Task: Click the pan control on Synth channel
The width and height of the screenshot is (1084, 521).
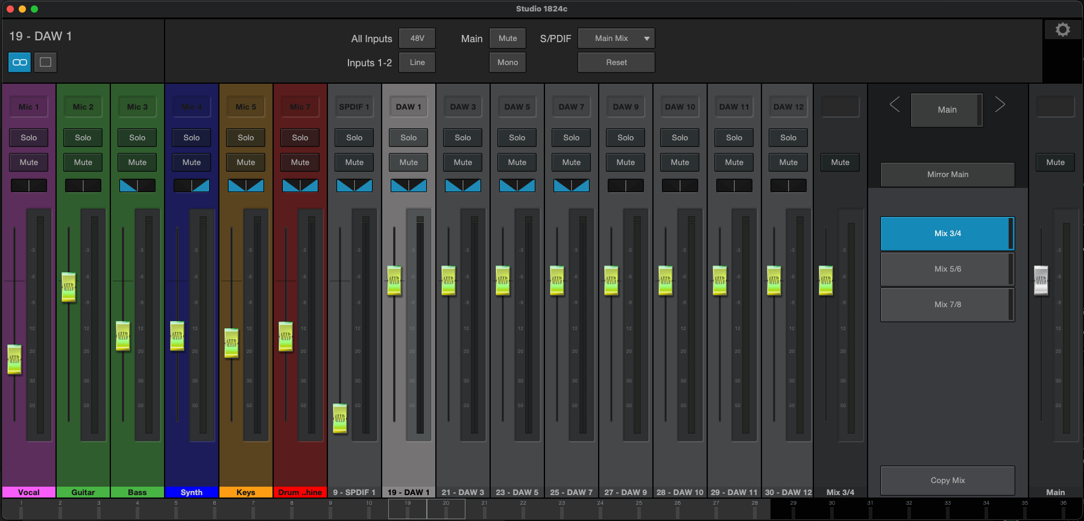Action: coord(192,186)
